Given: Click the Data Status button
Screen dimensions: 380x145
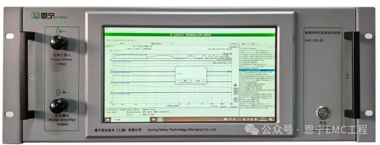Looking at the screenshot, I should click(234, 47).
